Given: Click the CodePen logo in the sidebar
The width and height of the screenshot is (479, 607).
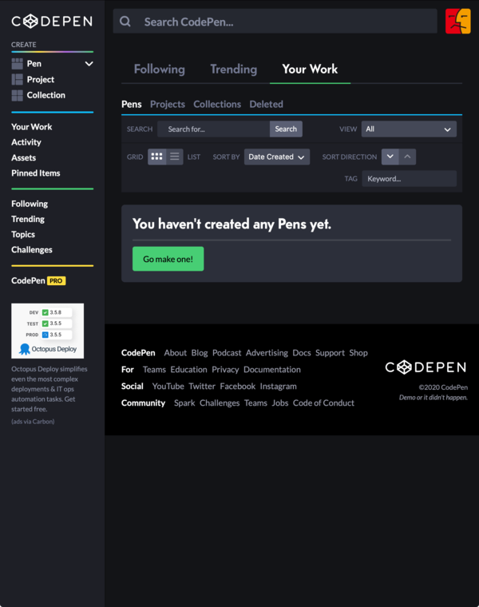Looking at the screenshot, I should pos(52,22).
